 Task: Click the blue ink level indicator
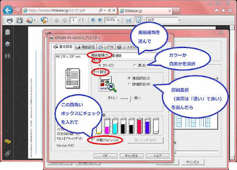point(148,126)
